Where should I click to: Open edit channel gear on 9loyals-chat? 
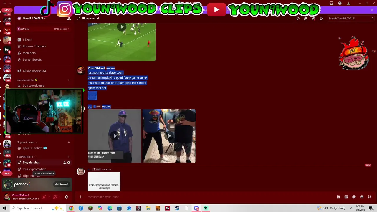click(x=69, y=163)
